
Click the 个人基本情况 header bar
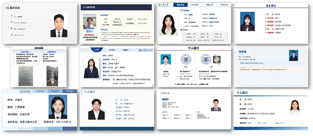click(x=116, y=7)
